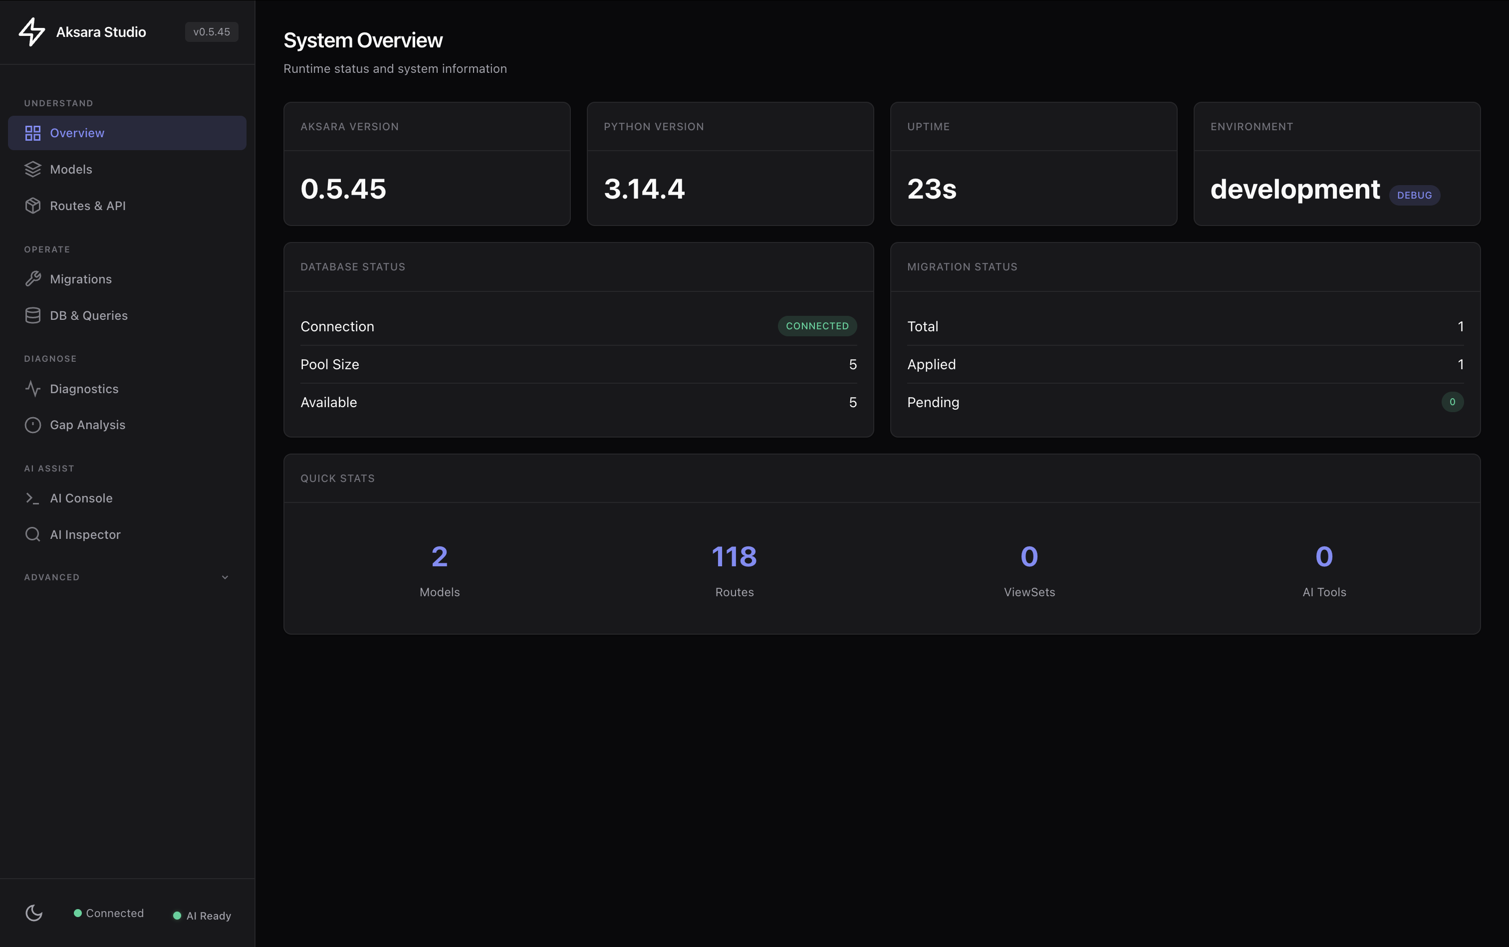
Task: Click the Models layers icon
Action: pos(32,169)
